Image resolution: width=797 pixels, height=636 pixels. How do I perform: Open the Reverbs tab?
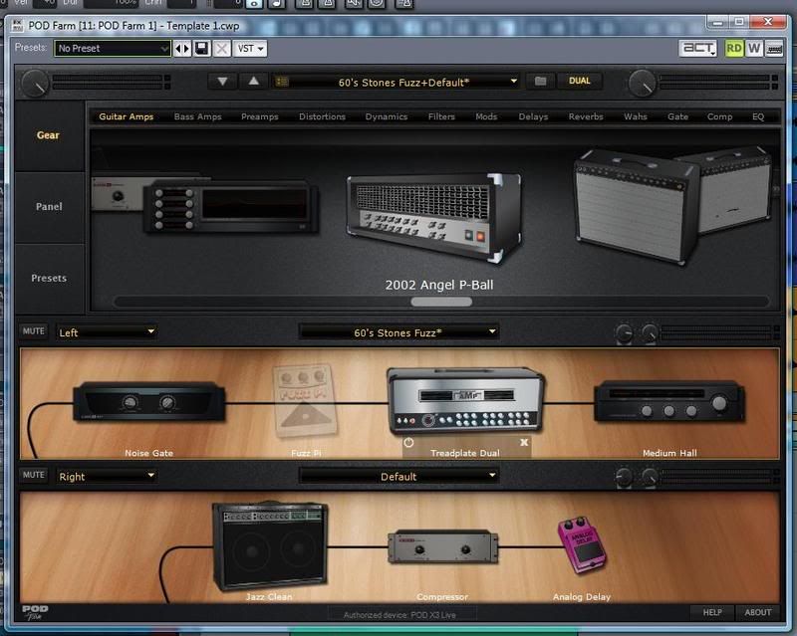(x=586, y=116)
